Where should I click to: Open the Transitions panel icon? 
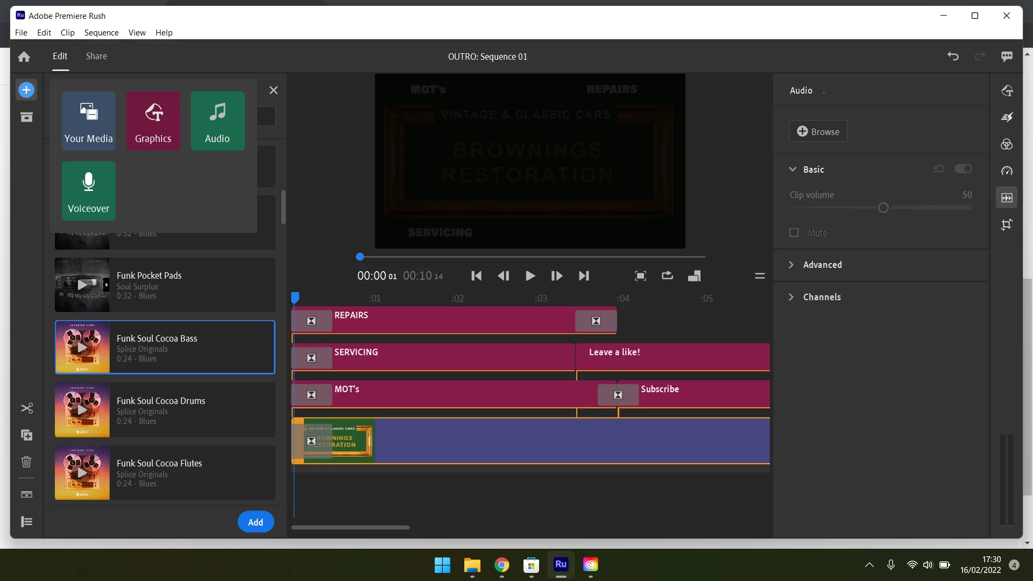click(1007, 117)
